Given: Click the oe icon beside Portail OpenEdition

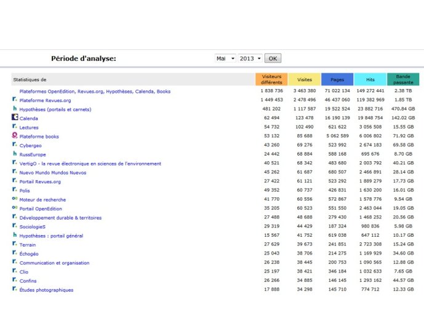Looking at the screenshot, I should point(15,207).
